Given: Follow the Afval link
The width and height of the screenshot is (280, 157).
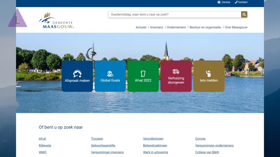Looking at the screenshot, I should [x=42, y=139].
